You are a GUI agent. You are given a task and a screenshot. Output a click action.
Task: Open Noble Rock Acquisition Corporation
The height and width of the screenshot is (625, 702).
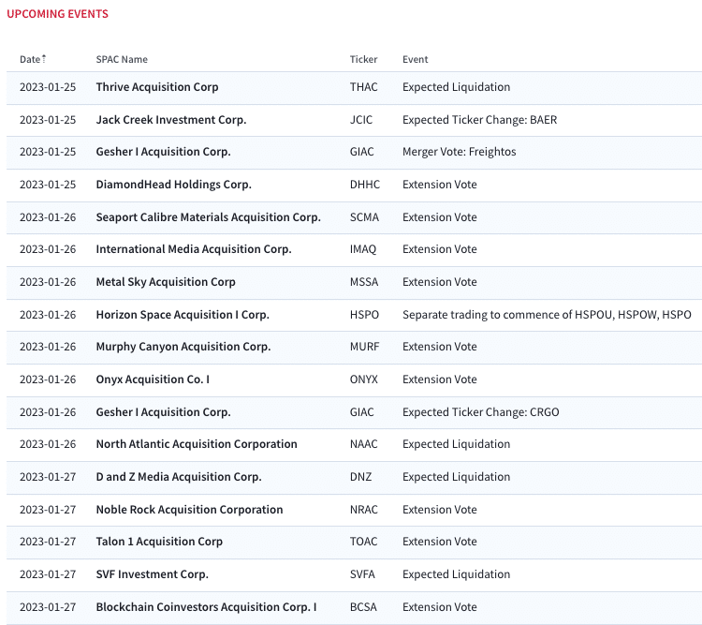point(189,510)
